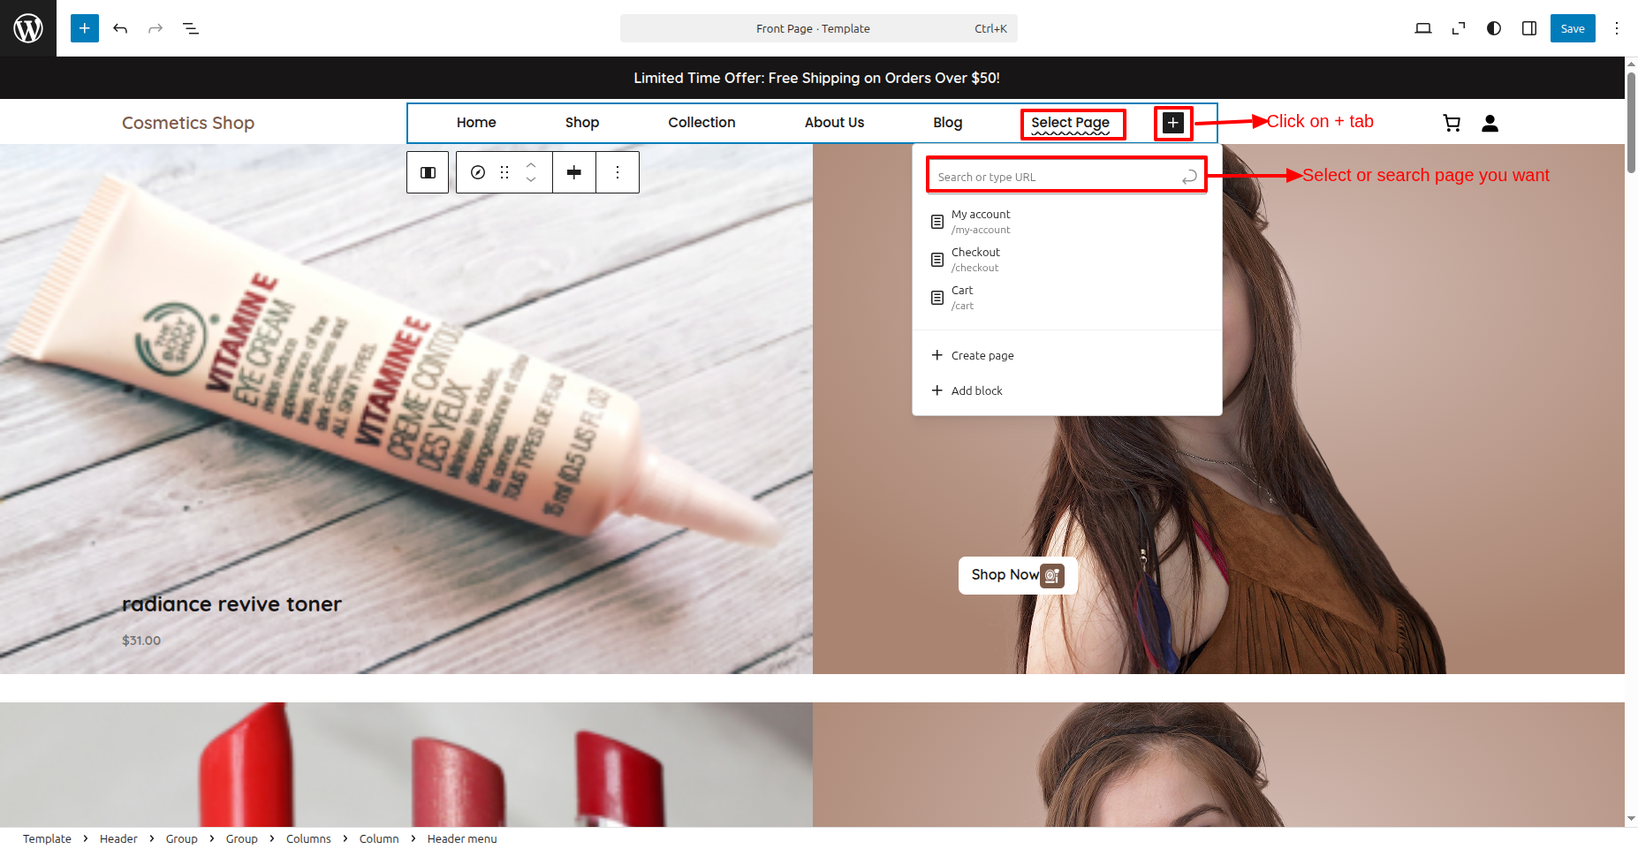Choose the Checkout page suggestion

coord(976,259)
